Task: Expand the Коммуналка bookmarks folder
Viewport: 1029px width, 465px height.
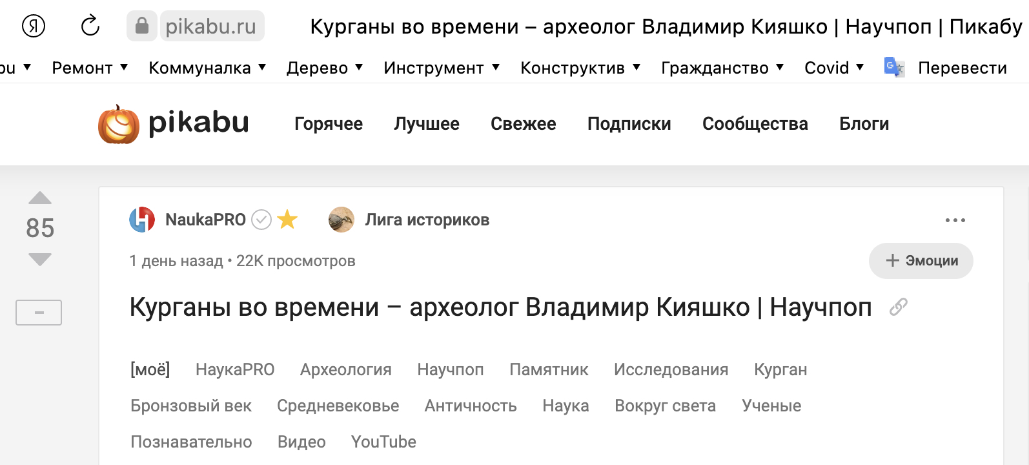Action: [207, 68]
